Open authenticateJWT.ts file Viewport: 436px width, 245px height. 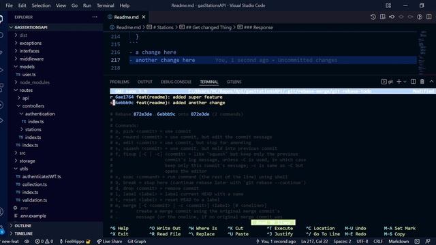point(42,176)
